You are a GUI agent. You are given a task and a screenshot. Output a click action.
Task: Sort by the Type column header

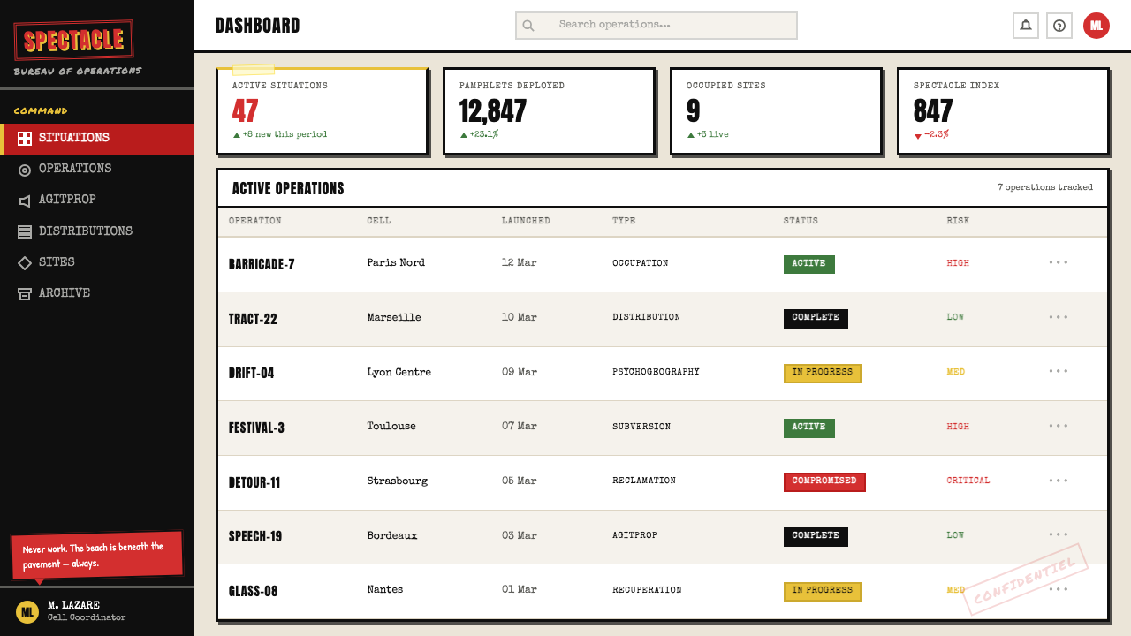(624, 221)
